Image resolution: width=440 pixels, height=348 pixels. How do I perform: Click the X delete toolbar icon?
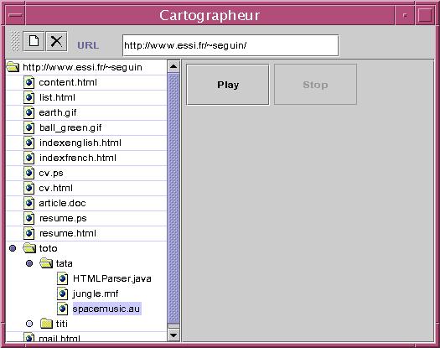56,41
